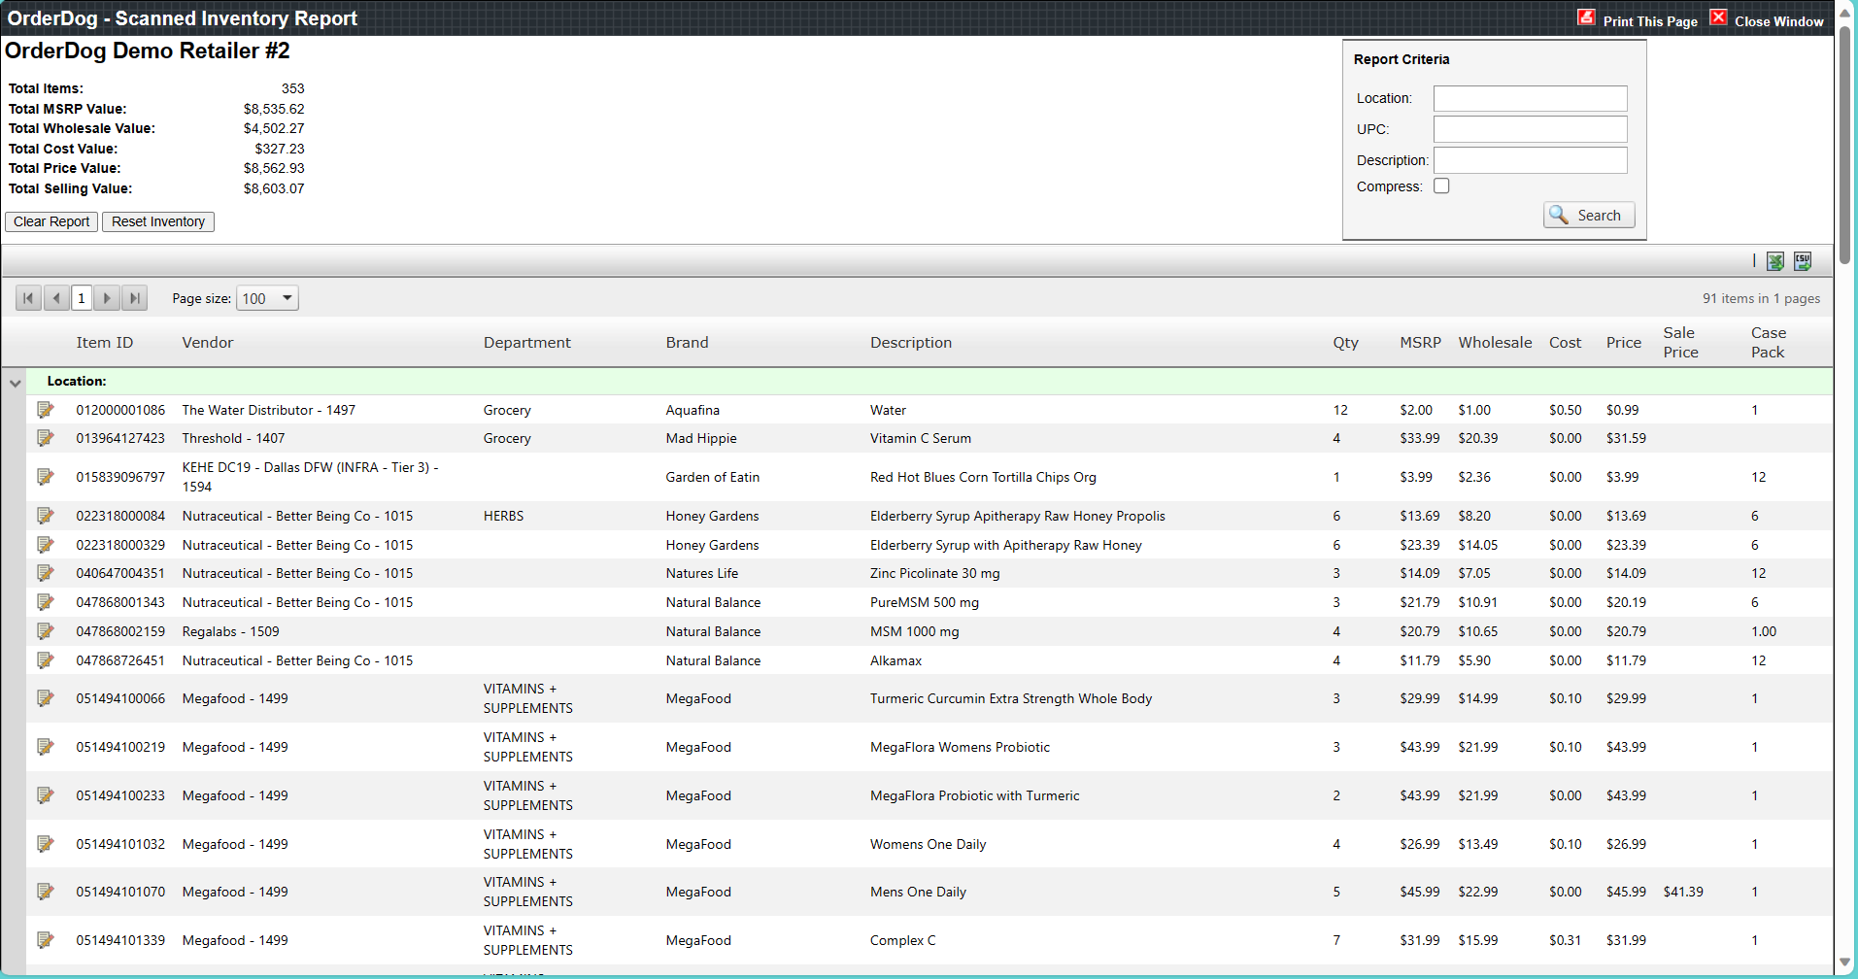Edit row for PureMSM 500 mg

[x=46, y=602]
